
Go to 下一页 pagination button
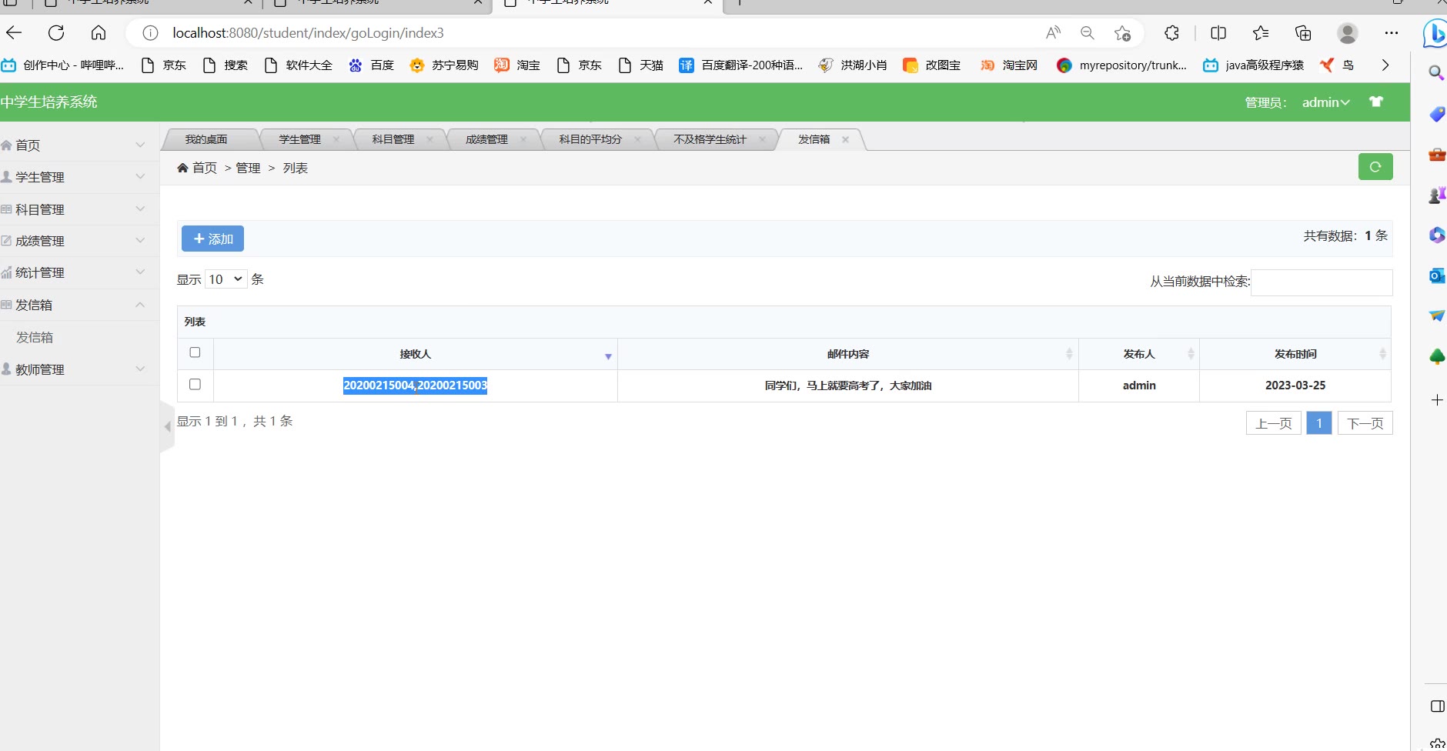(1365, 423)
